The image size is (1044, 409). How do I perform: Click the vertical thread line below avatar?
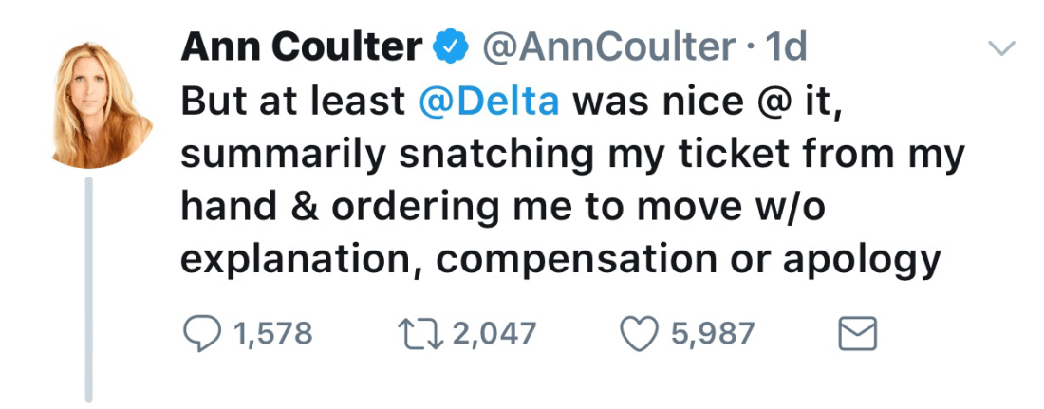[90, 285]
